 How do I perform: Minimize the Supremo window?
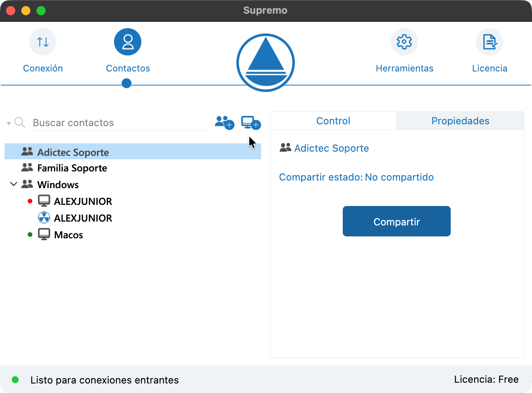click(x=26, y=11)
